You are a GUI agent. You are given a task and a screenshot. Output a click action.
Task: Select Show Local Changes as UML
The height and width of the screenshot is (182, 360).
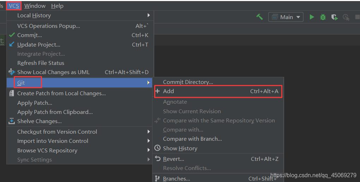pos(80,72)
